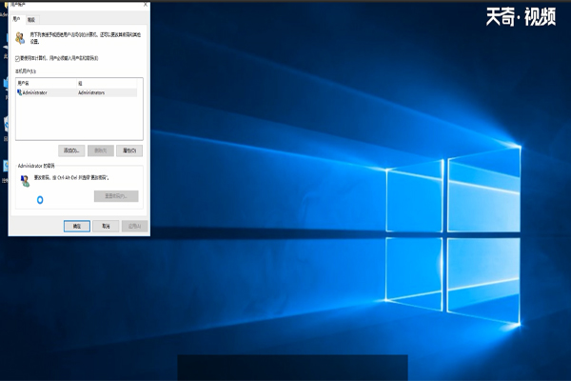Switch to the 高级 tab
The image size is (571, 381).
coord(31,20)
